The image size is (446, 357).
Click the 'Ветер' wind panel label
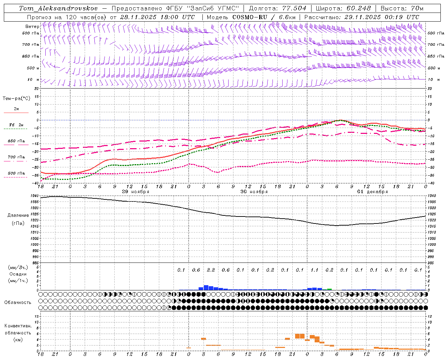32,26
